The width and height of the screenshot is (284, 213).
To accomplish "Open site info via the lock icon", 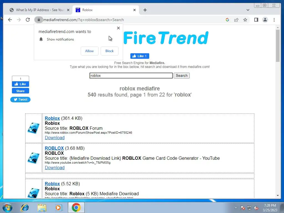I will tap(39, 20).
